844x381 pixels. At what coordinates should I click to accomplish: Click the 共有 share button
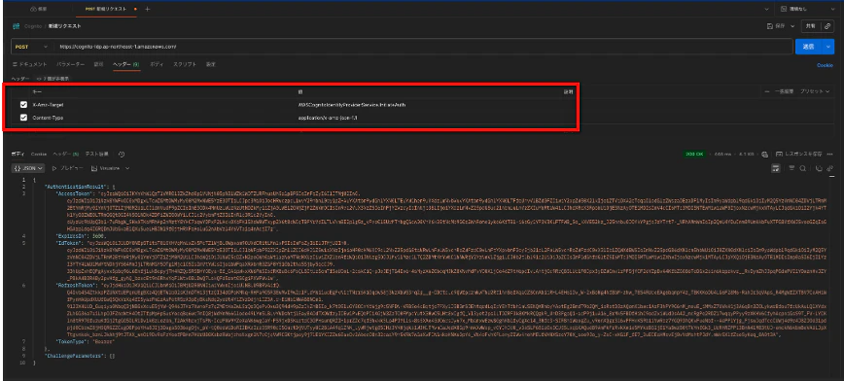pyautogui.click(x=811, y=26)
